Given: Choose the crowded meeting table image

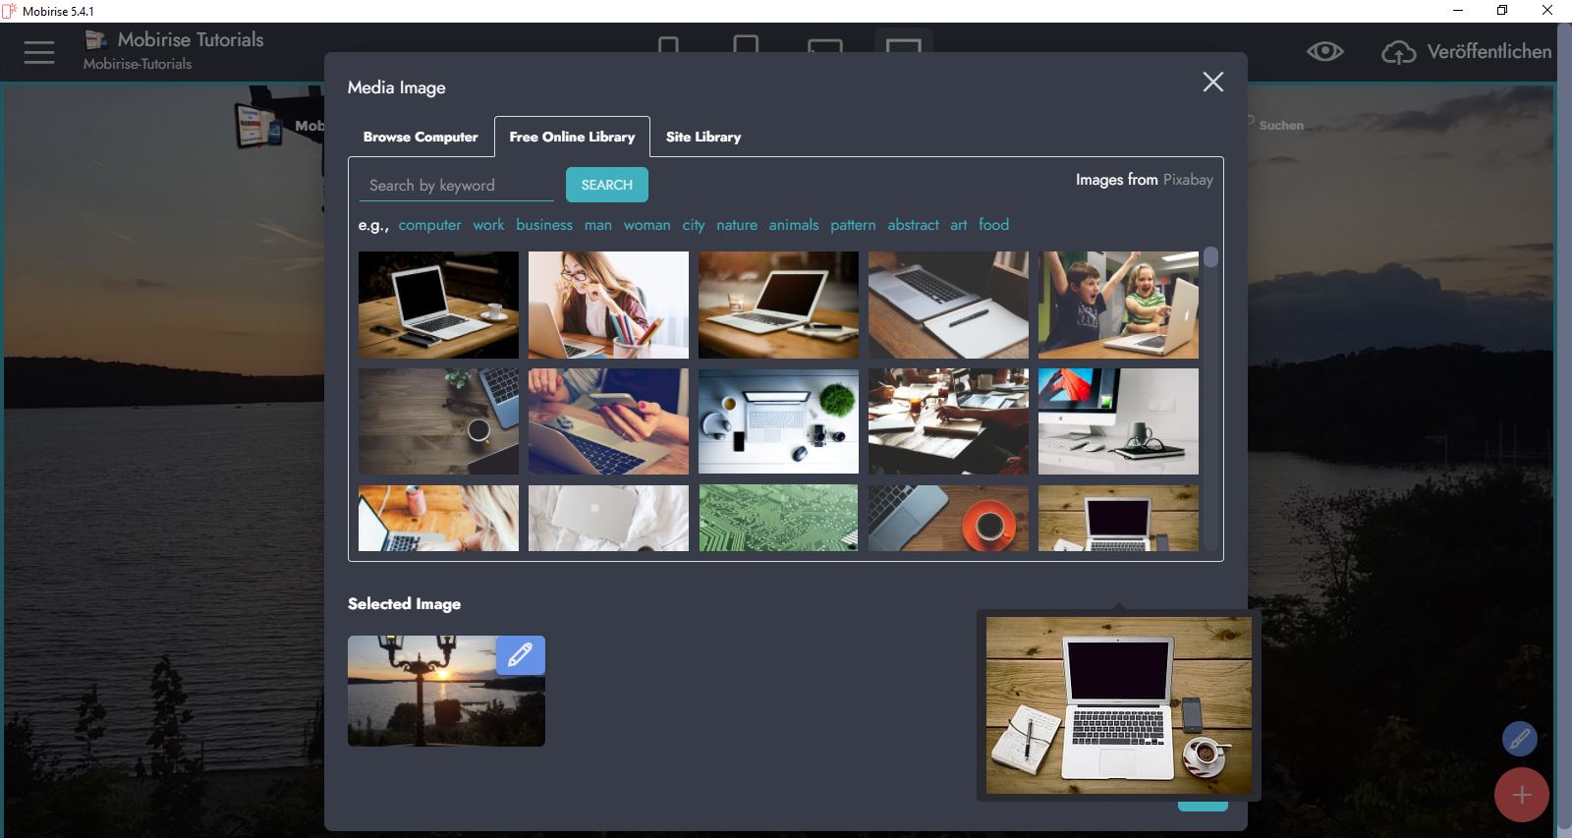Looking at the screenshot, I should click(948, 421).
